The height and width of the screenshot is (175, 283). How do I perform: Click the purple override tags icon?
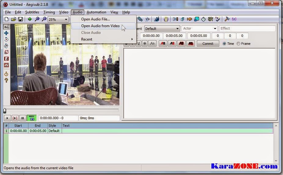(234, 19)
